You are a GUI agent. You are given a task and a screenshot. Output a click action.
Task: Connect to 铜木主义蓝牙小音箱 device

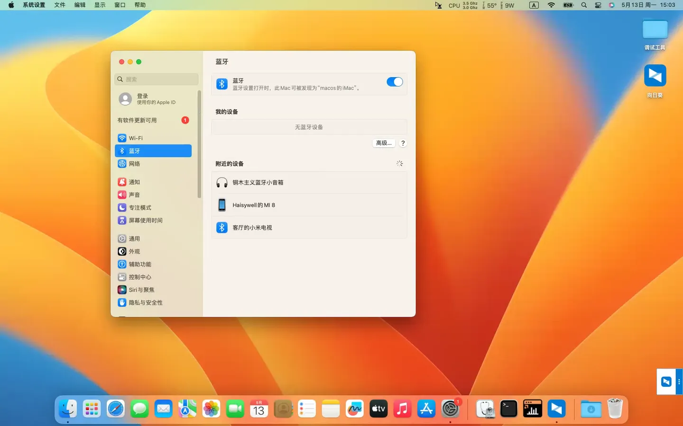pyautogui.click(x=258, y=182)
